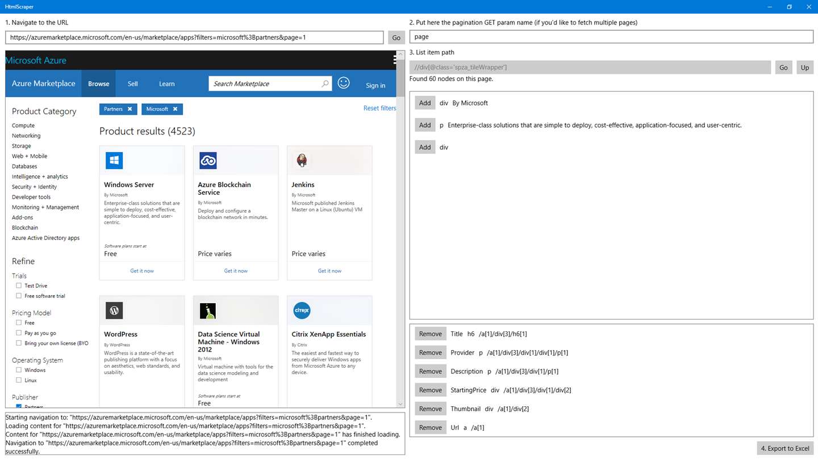This screenshot has width=818, height=459.
Task: Click the Export to Excel button
Action: [785, 448]
